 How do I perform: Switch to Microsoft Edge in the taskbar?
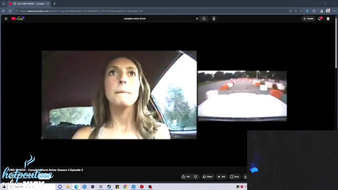point(76,187)
